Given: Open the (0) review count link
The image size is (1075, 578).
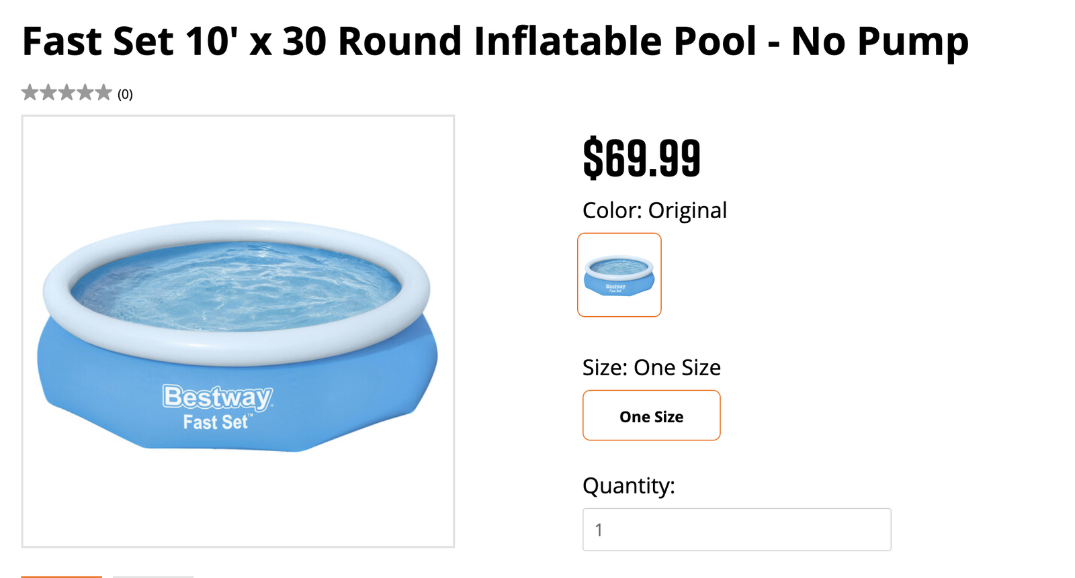Looking at the screenshot, I should point(125,95).
